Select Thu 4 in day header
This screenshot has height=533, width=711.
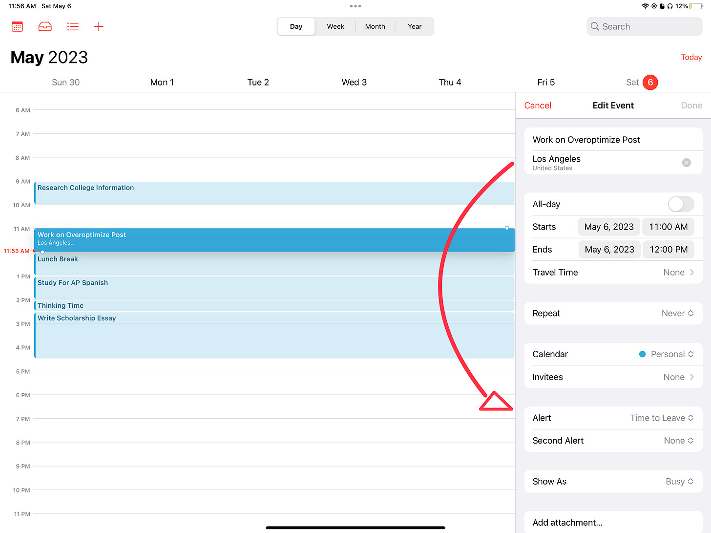[x=450, y=82]
